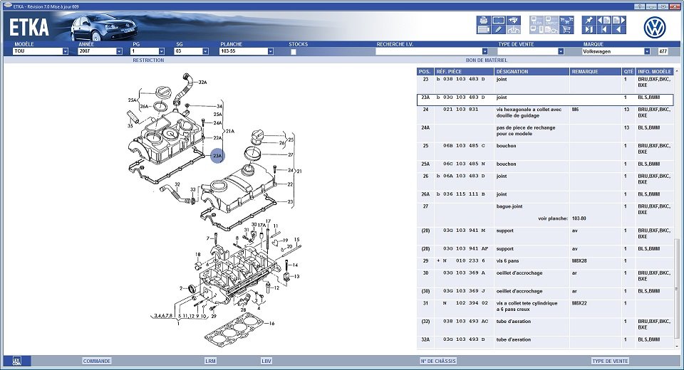Open the MARQUE dropdown showing Volkswagen

tap(647, 51)
